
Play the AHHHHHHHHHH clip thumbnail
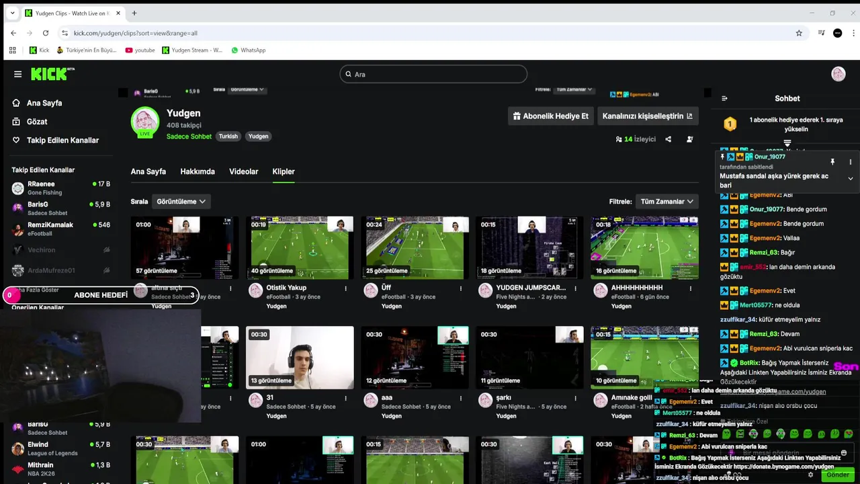coord(644,247)
